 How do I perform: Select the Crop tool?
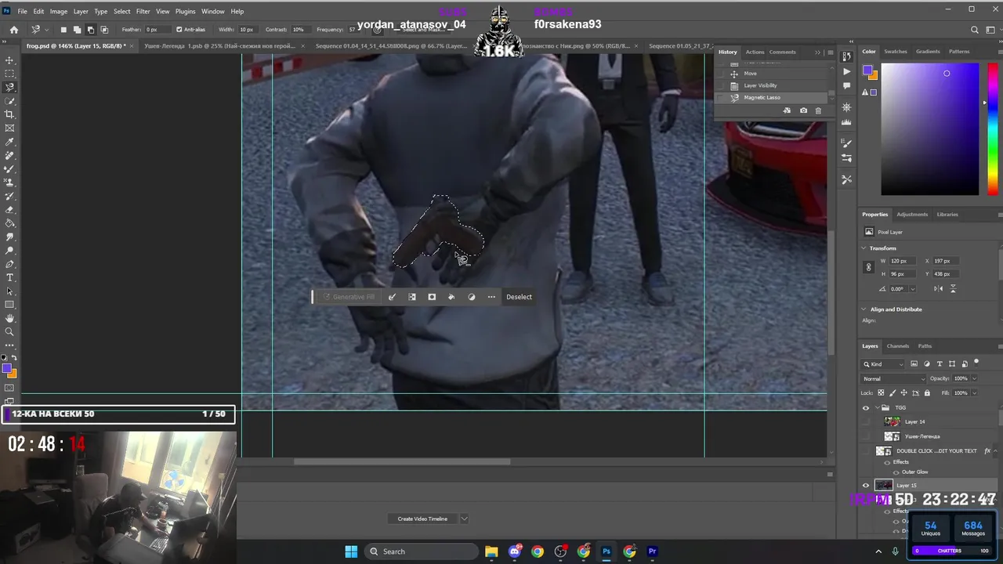(x=9, y=114)
